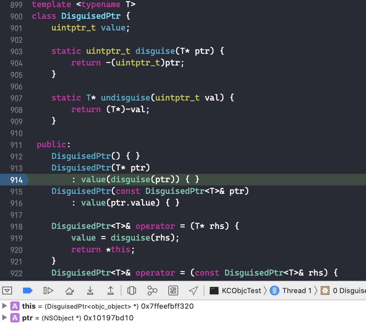Open Debug View Hierarchy
Viewport: 366px width, 332px height.
tap(132, 290)
